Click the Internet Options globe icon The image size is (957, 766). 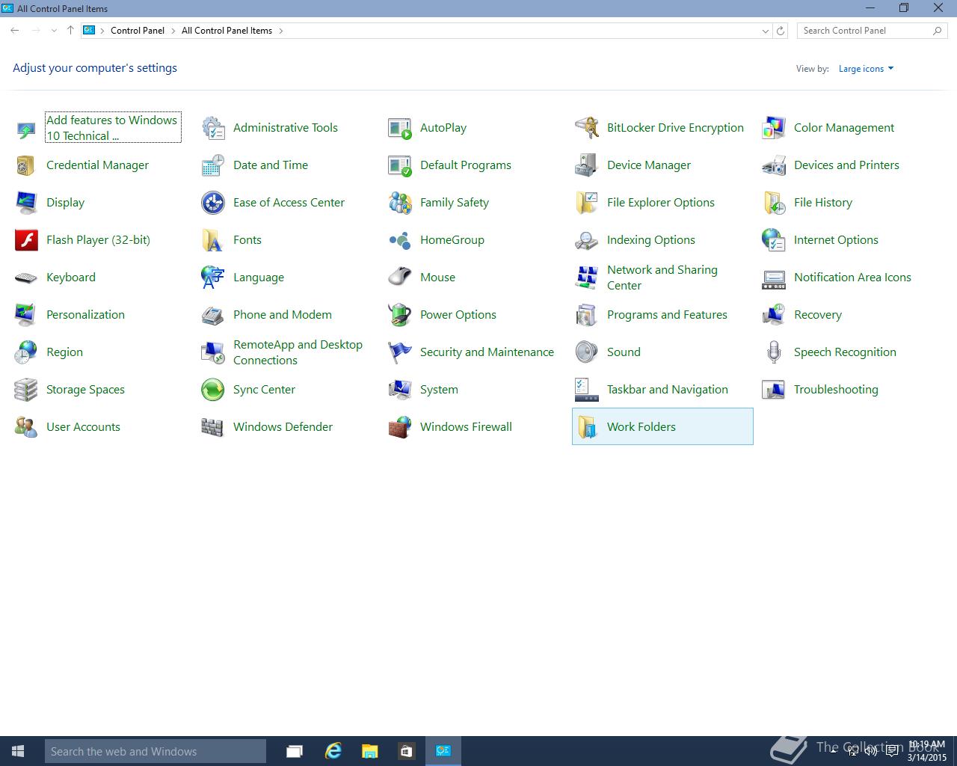pos(774,240)
